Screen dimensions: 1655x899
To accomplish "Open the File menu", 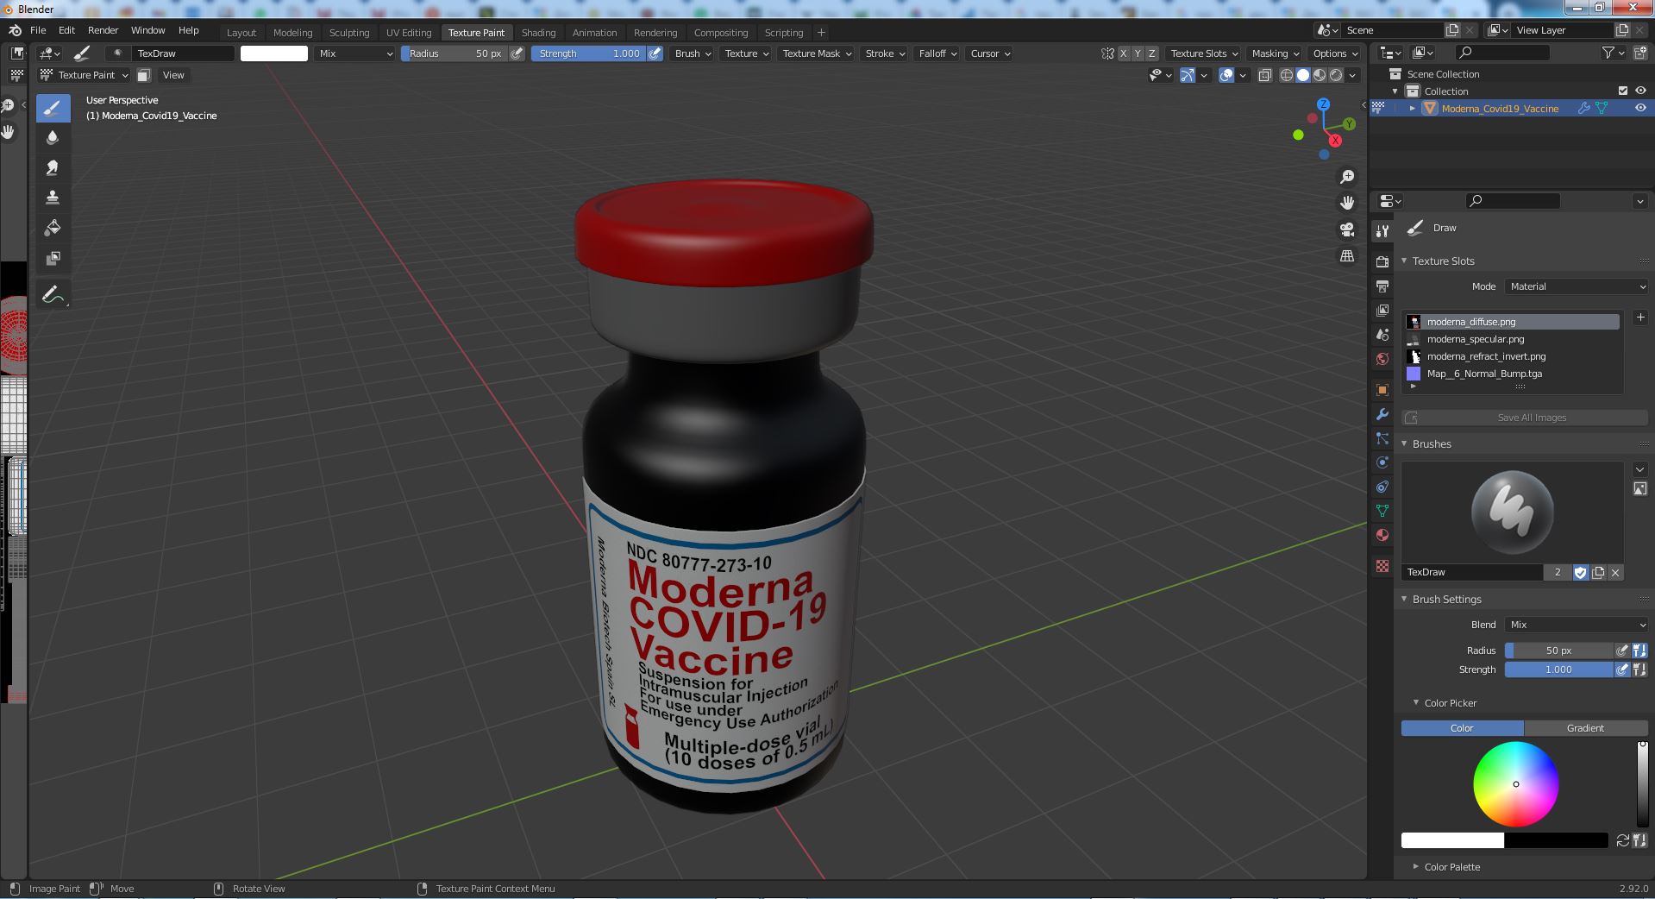I will pyautogui.click(x=38, y=30).
